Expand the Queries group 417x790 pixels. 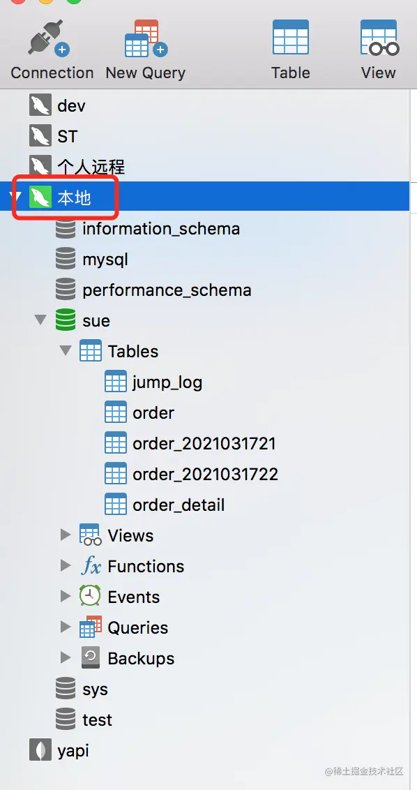pyautogui.click(x=66, y=627)
